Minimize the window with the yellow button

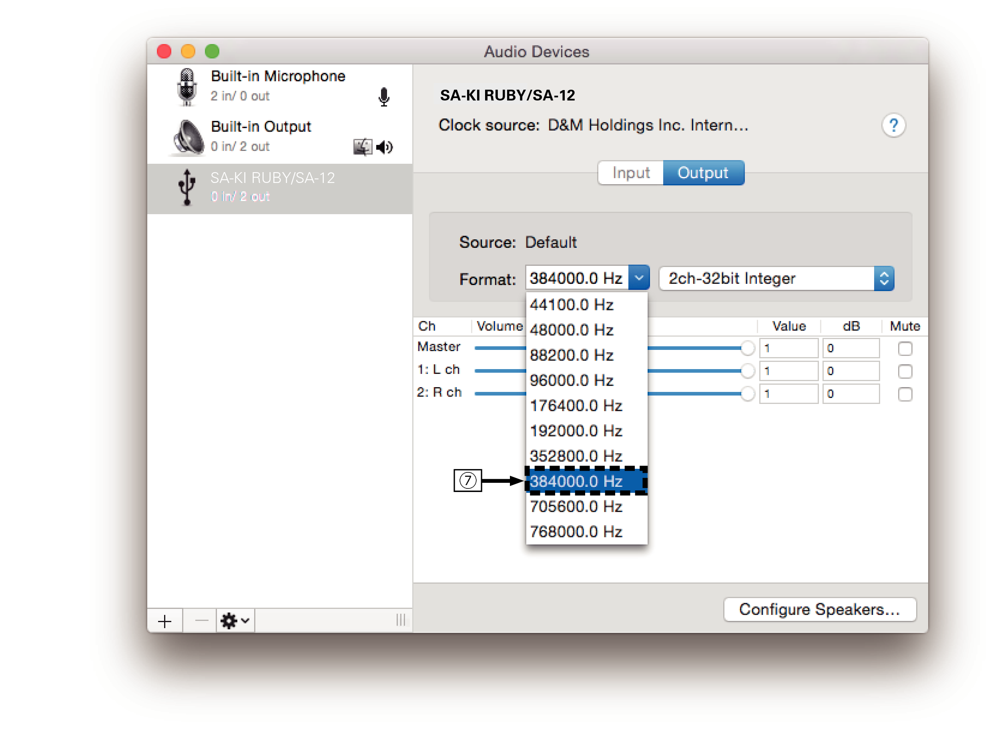click(x=188, y=52)
